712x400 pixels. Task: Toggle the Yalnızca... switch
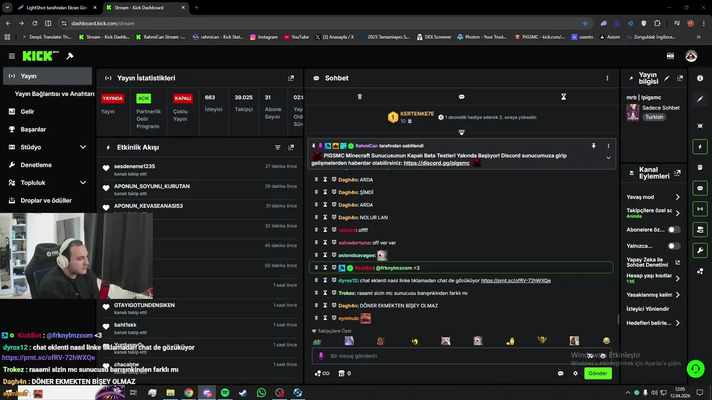coord(674,246)
